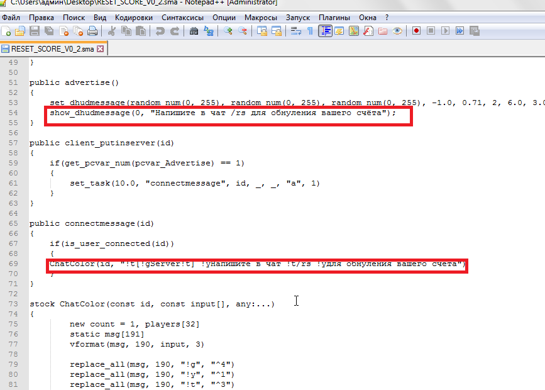Run macro multiple times icon
The image size is (545, 390).
(460, 31)
